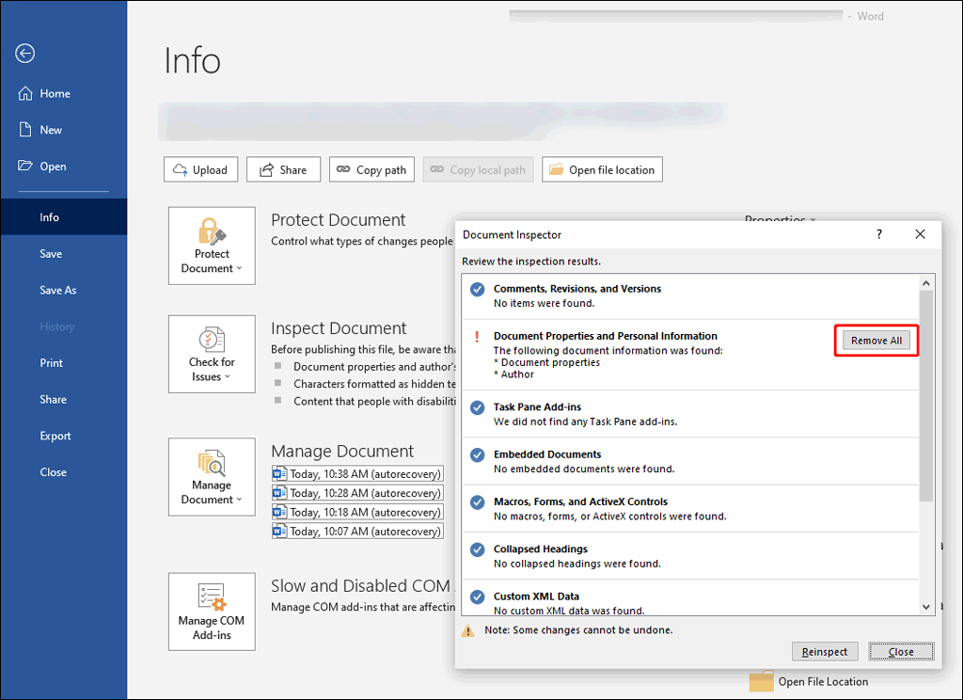The image size is (963, 700).
Task: Click the Comments, Revisions, and Versions checkmark icon
Action: pyautogui.click(x=477, y=290)
